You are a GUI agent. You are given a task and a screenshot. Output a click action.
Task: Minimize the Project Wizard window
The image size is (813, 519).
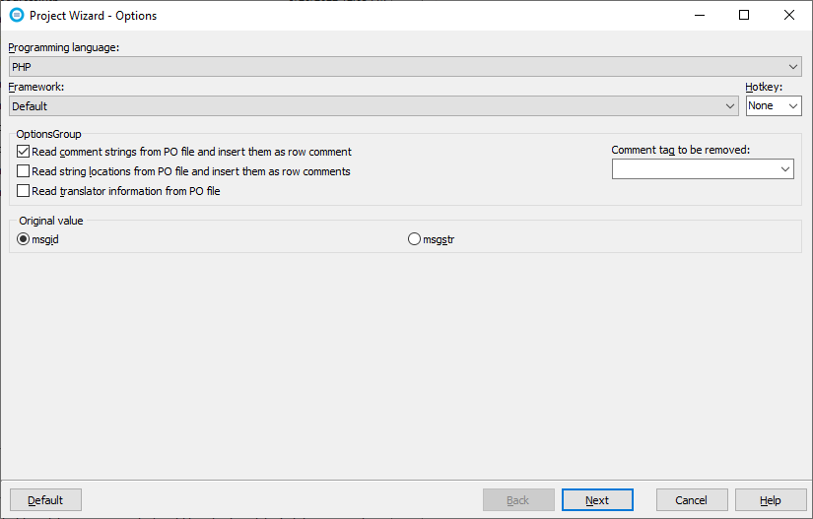(700, 15)
